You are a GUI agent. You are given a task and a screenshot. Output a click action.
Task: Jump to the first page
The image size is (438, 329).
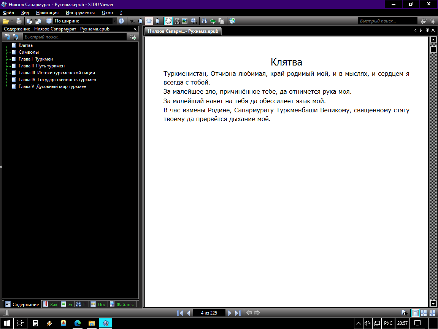point(180,313)
